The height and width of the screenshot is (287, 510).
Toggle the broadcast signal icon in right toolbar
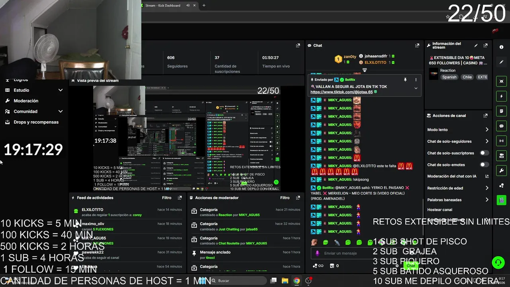pyautogui.click(x=501, y=141)
